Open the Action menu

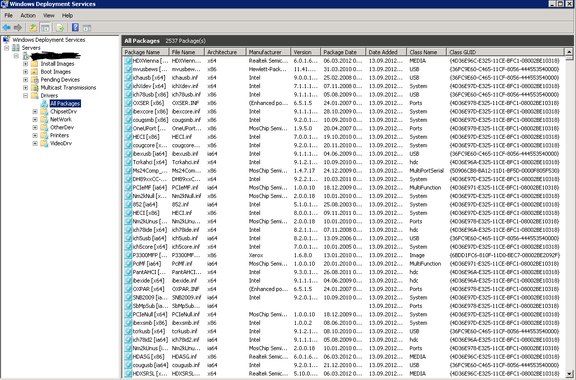(28, 15)
